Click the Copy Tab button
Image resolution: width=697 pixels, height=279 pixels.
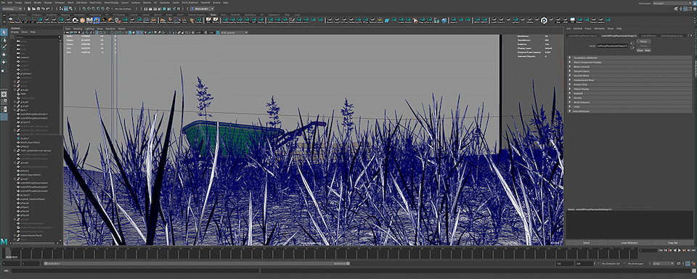click(x=672, y=243)
